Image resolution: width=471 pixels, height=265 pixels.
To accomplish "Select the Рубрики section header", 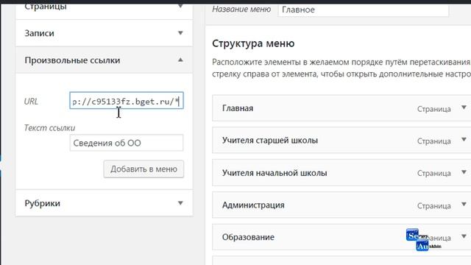I will pos(104,203).
